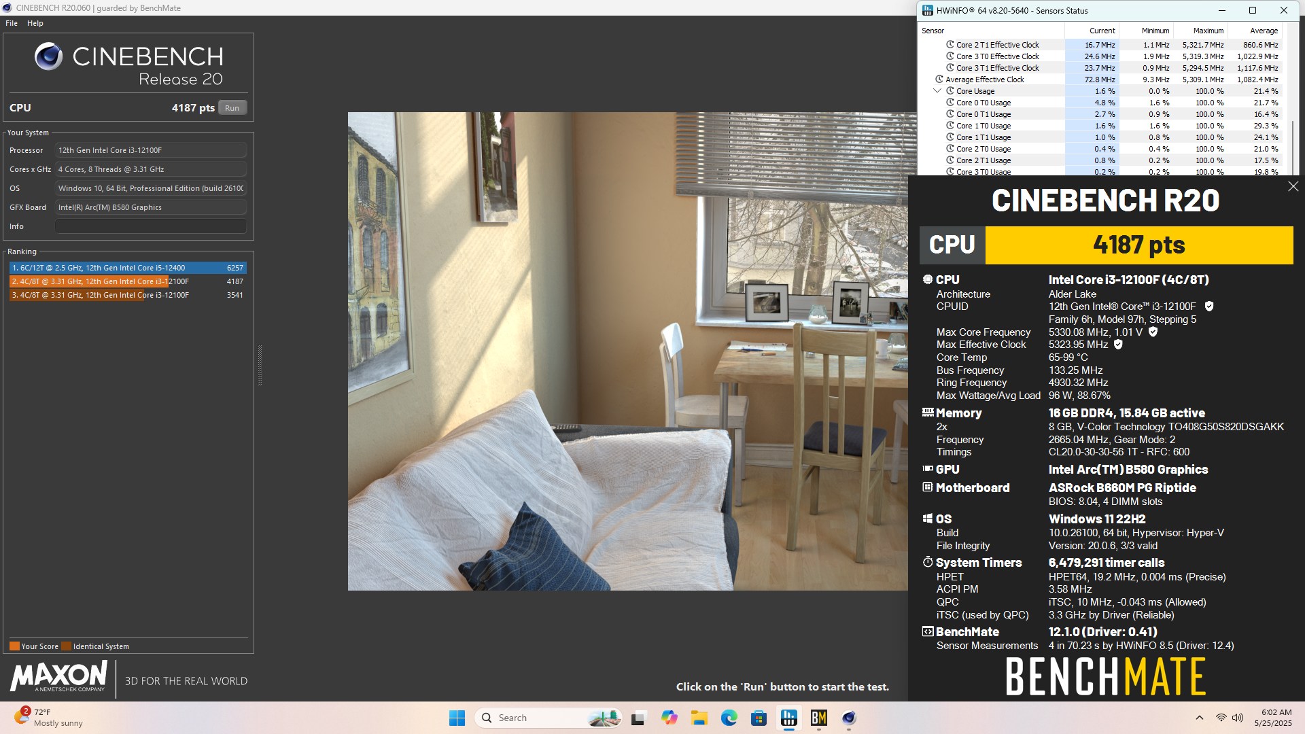Click the Info input field
The width and height of the screenshot is (1305, 734).
tap(150, 226)
